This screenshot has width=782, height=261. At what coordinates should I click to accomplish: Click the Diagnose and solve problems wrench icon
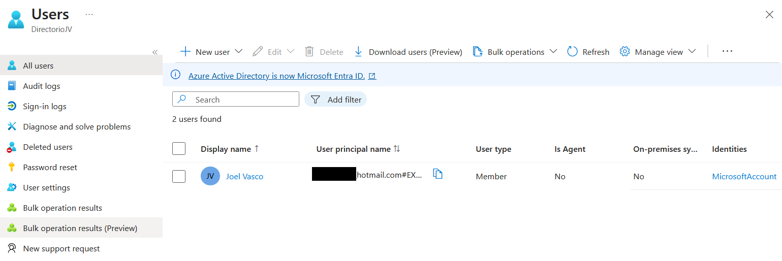point(12,126)
